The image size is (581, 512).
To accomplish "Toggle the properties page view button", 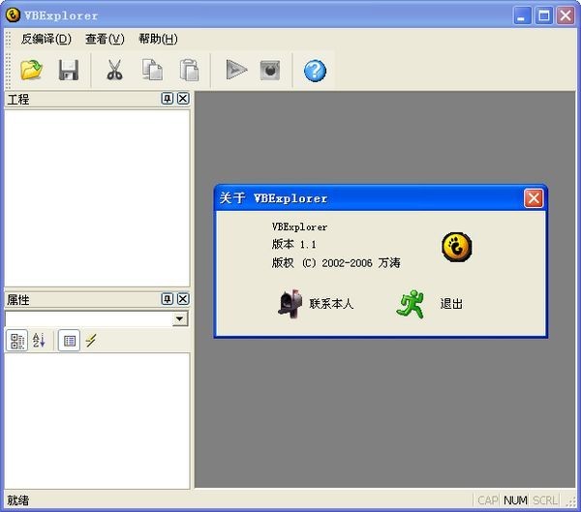I will click(x=68, y=341).
